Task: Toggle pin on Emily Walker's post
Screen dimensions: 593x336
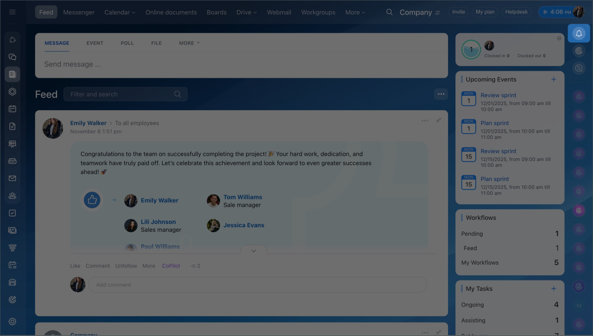Action: (438, 120)
